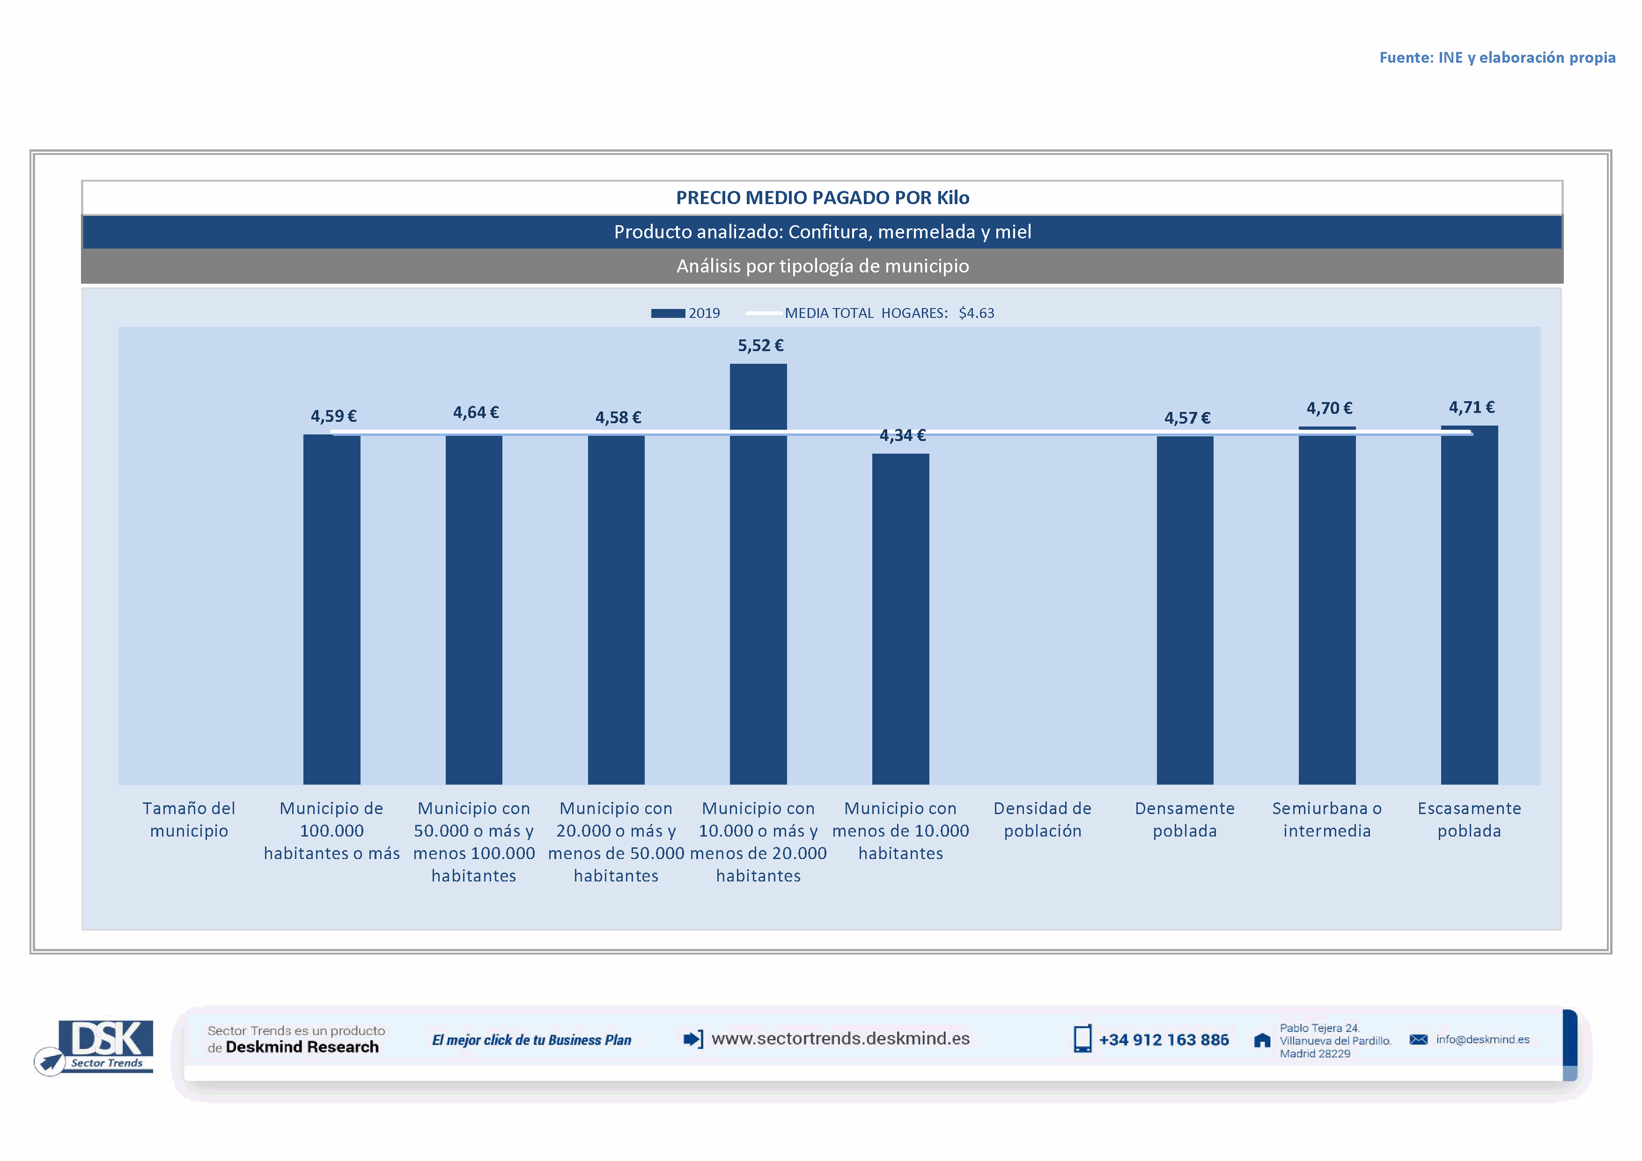1642x1161 pixels.
Task: Click the Análisis por tipología de municipio band
Action: 823,266
